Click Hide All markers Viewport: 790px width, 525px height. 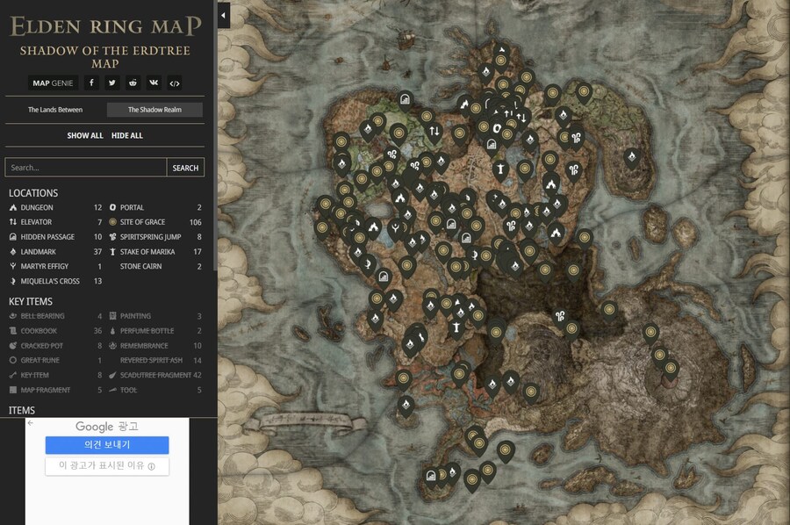point(127,135)
